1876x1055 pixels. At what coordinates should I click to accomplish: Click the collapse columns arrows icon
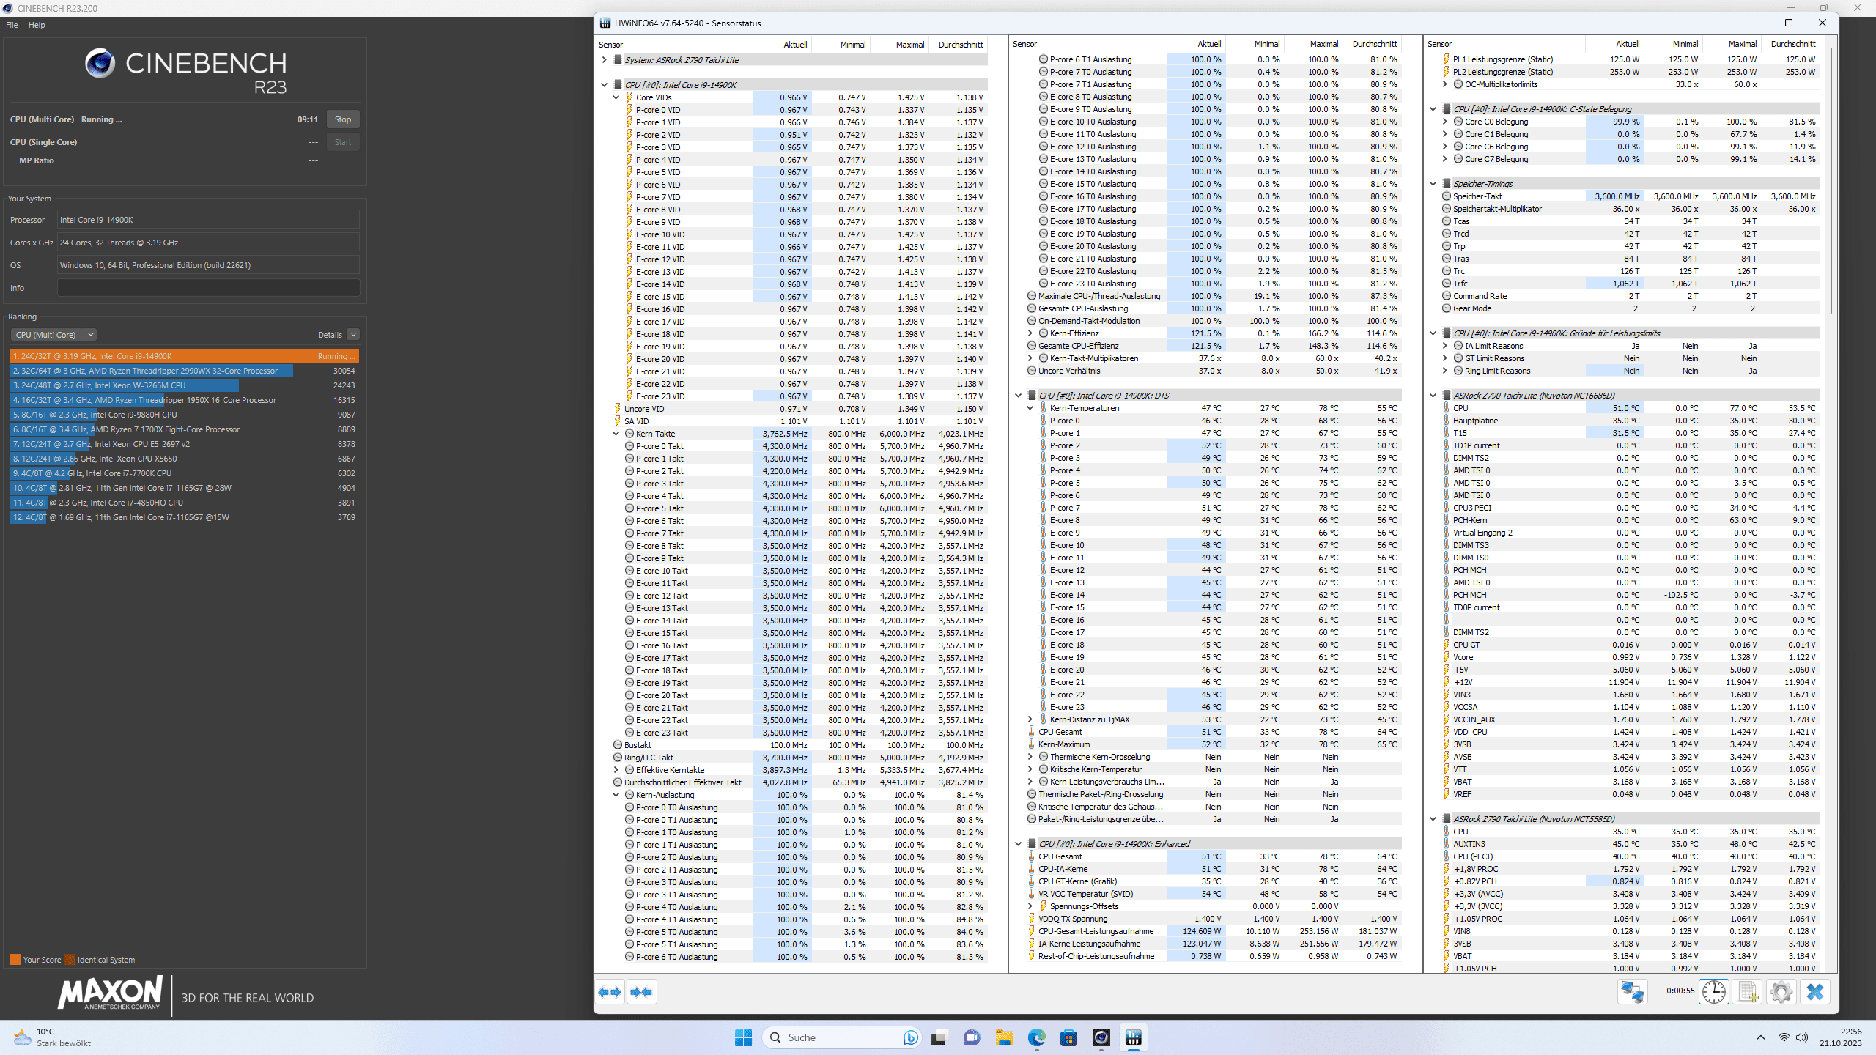(x=641, y=992)
